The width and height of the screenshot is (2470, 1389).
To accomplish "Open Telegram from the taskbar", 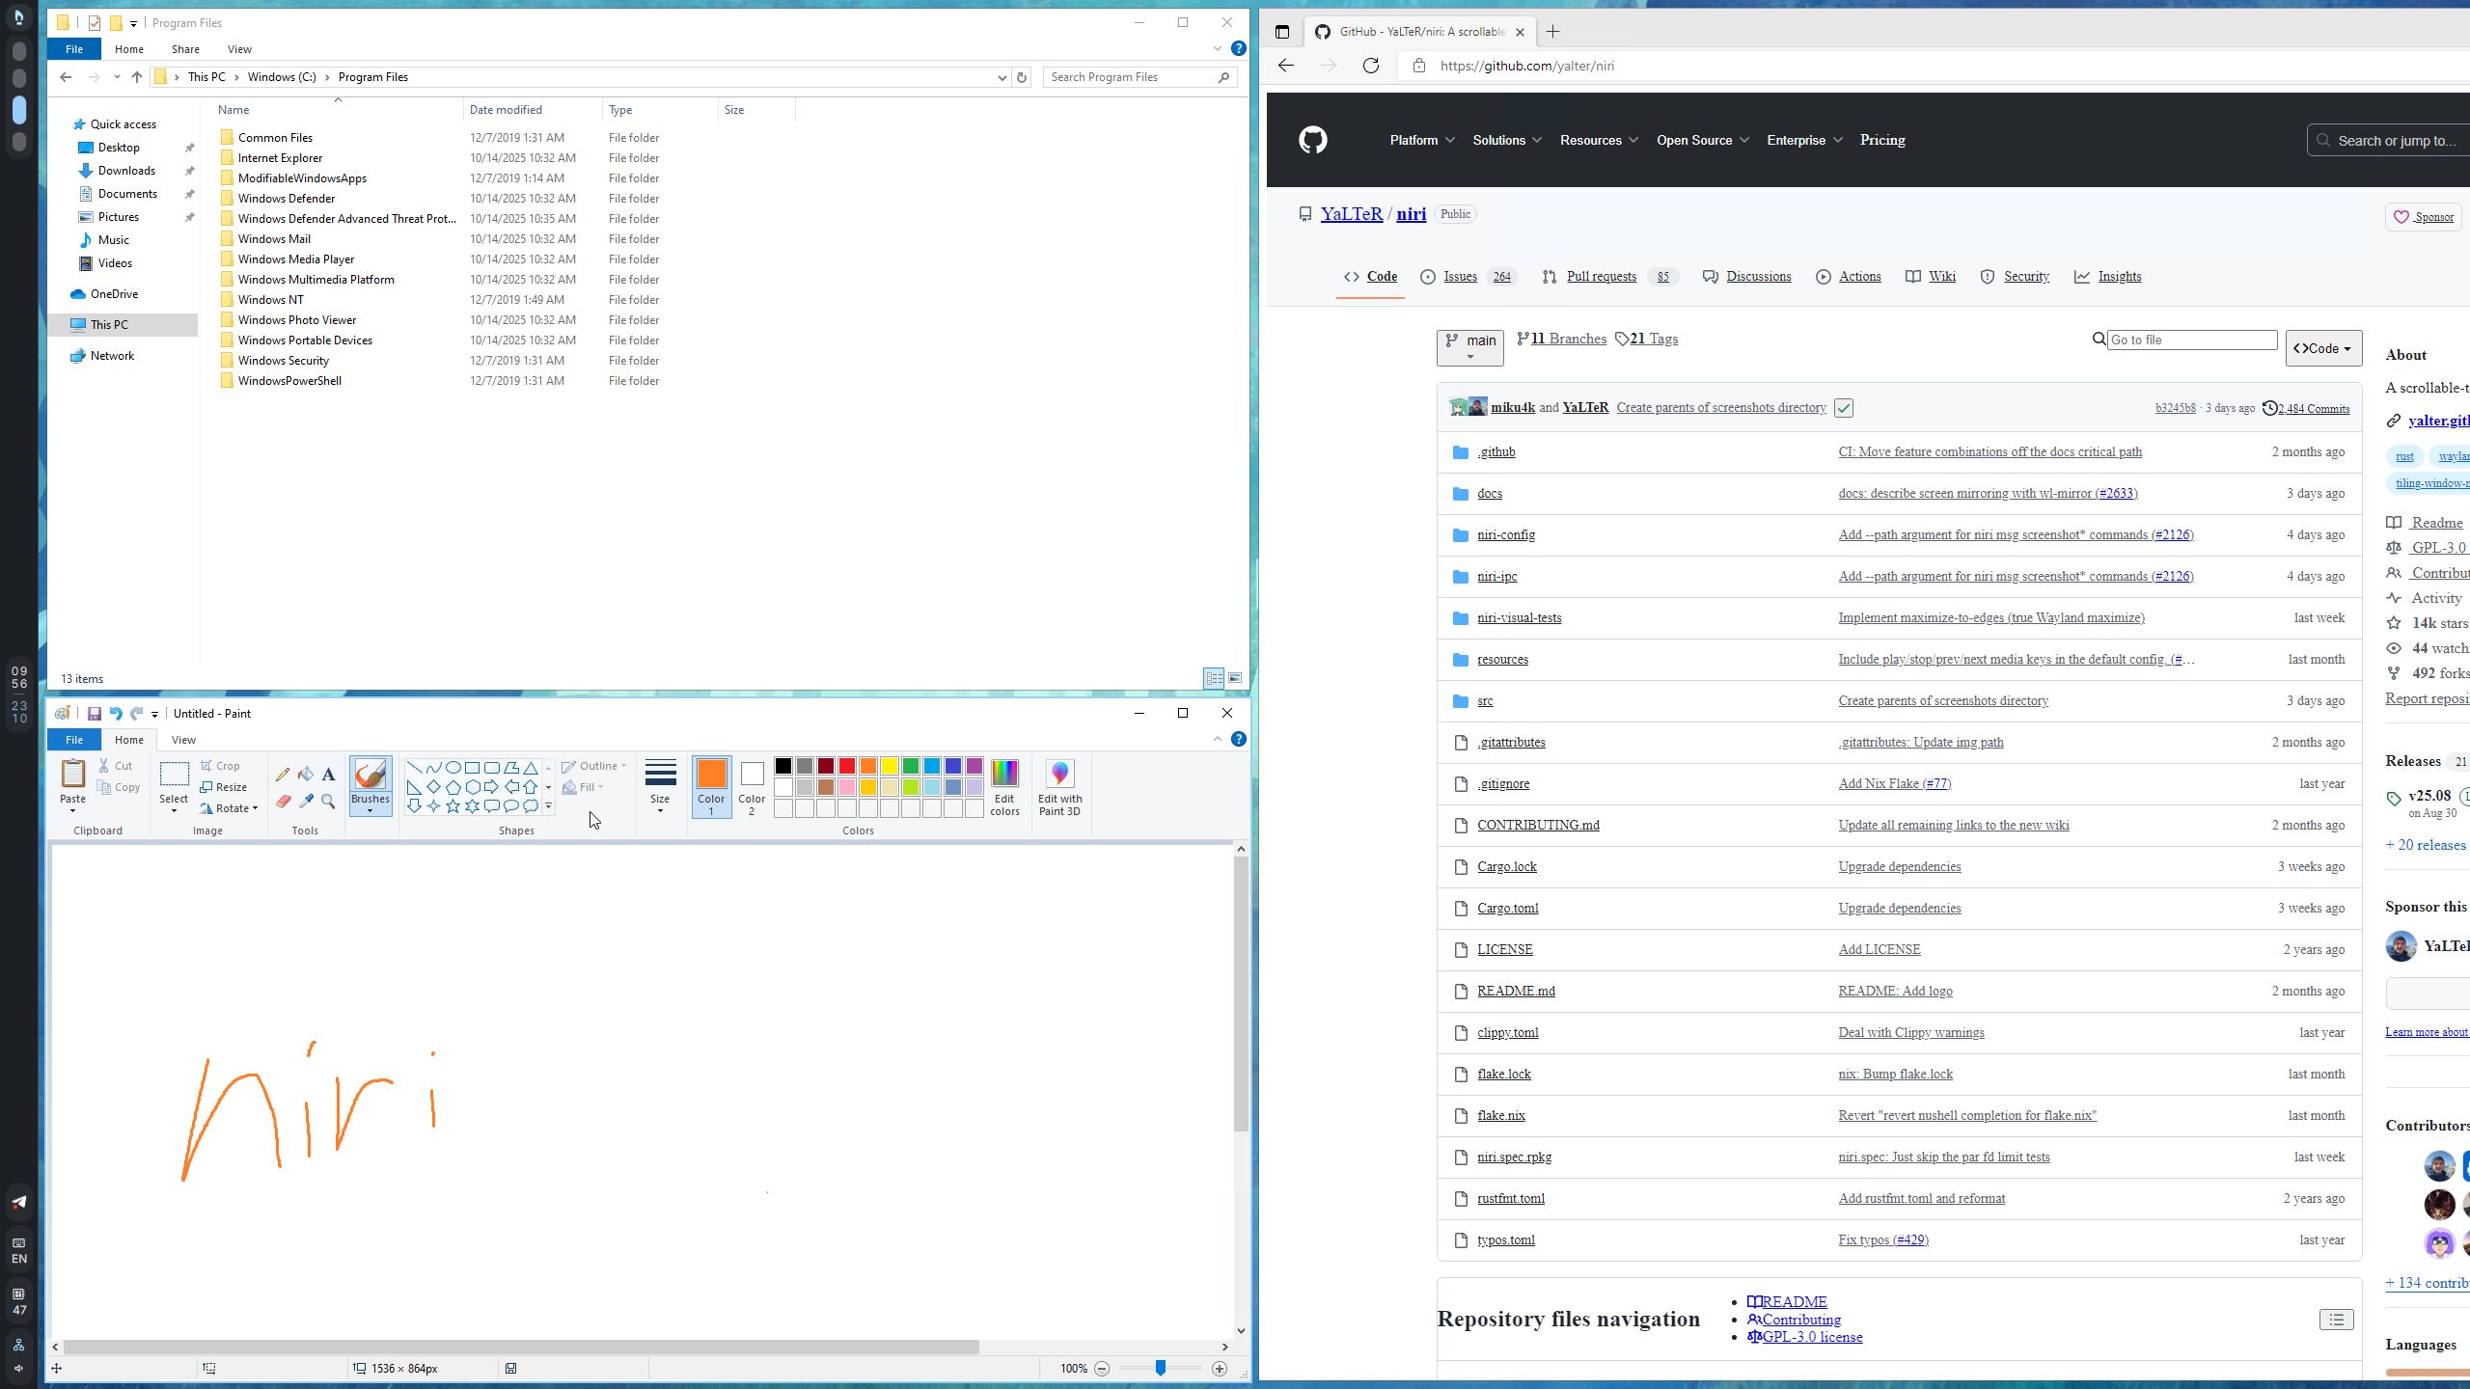I will click(18, 1203).
